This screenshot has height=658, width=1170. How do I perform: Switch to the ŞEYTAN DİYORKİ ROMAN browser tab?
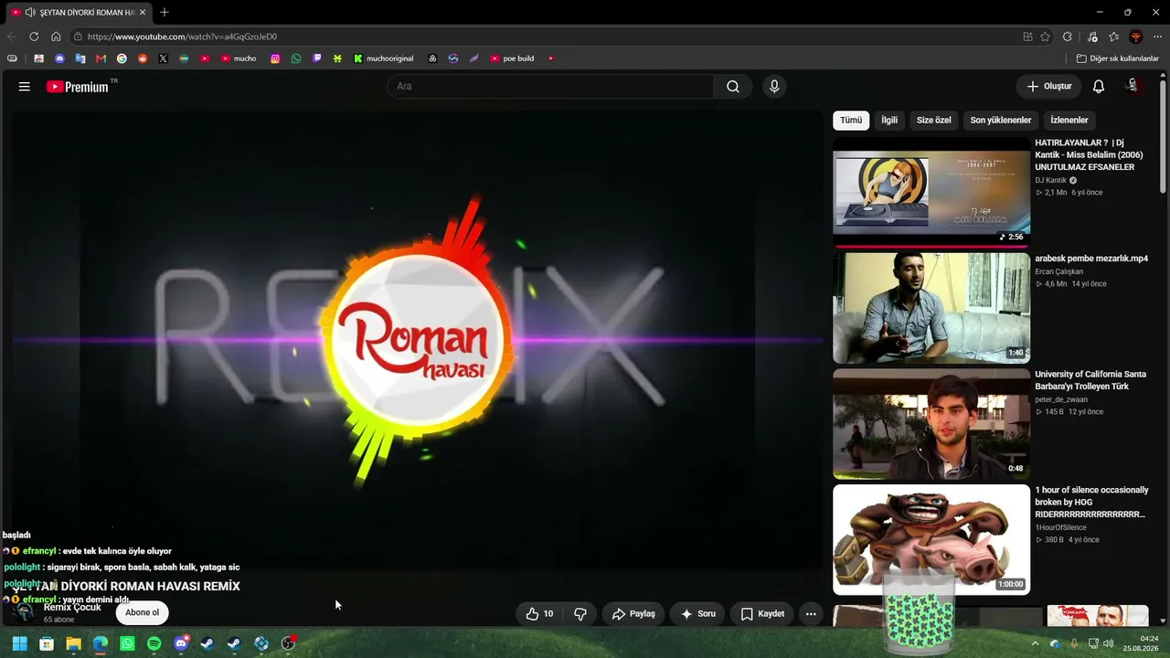point(80,13)
